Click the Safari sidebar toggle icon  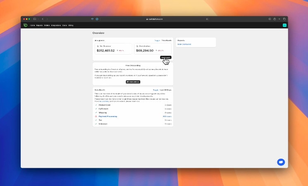point(35,19)
